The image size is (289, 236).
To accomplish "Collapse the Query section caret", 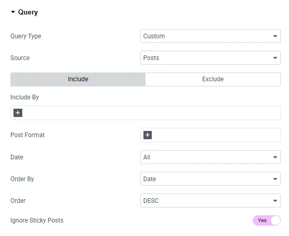I will [x=13, y=12].
